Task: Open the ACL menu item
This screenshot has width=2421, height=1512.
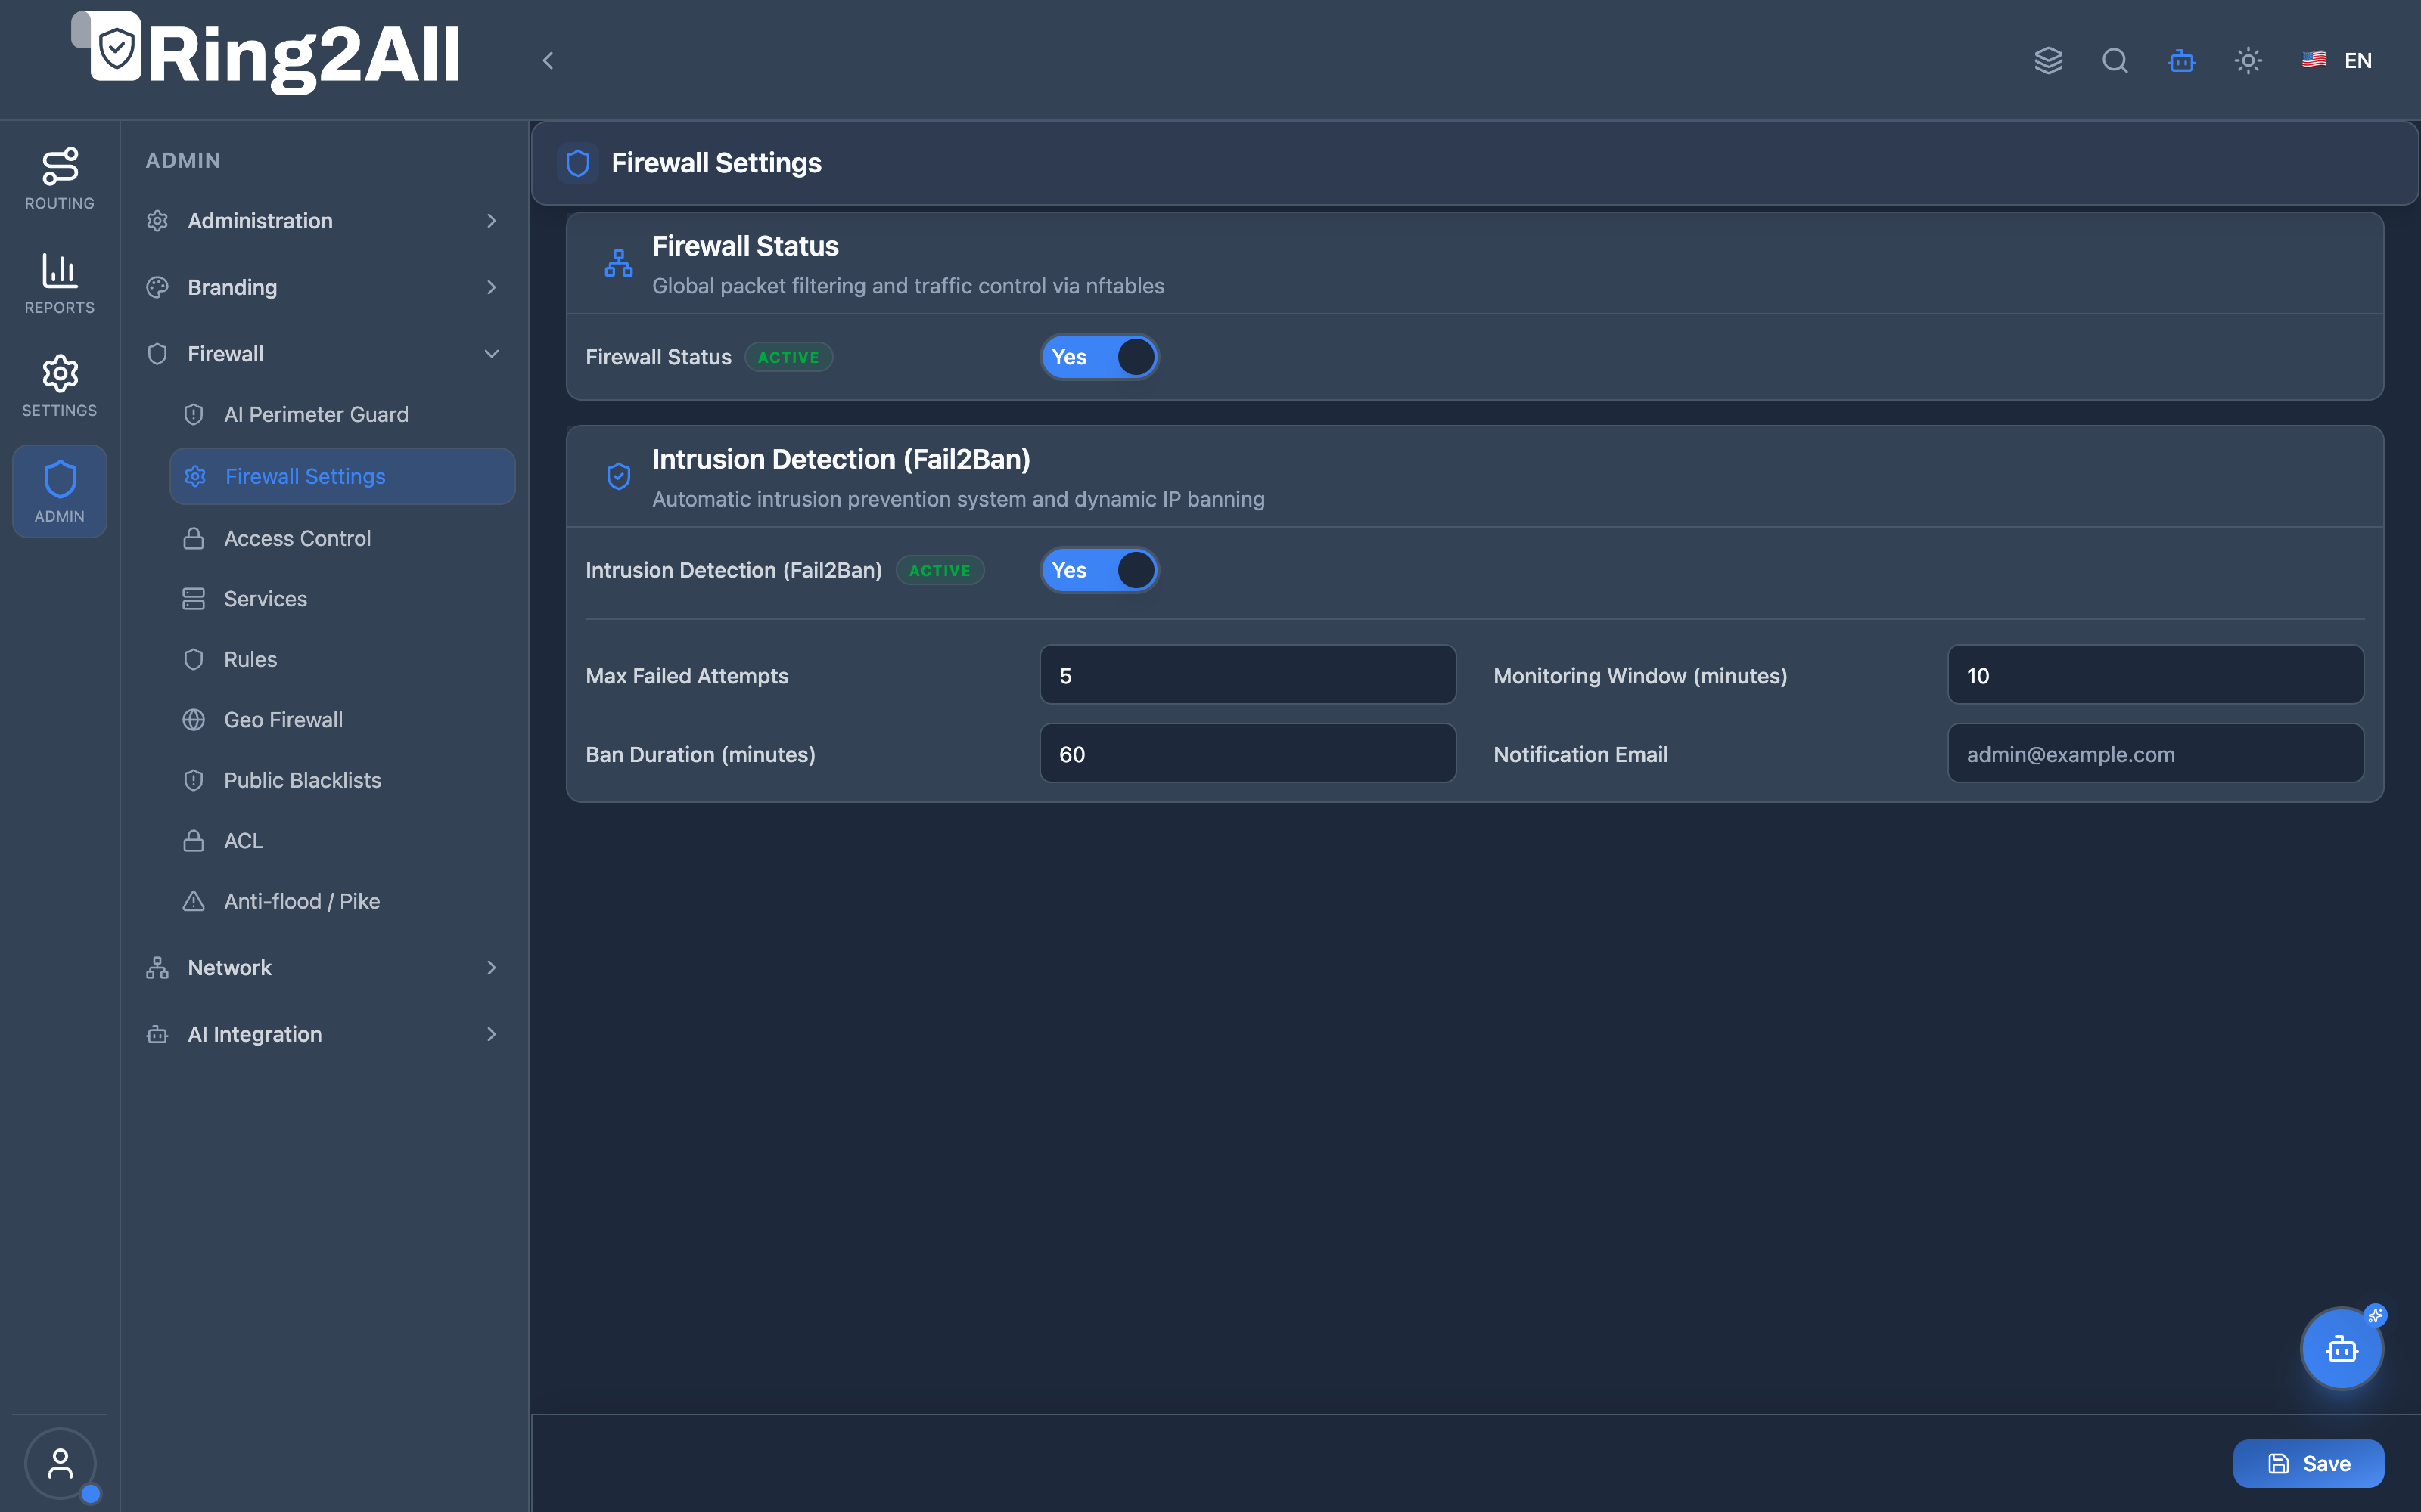Action: [x=342, y=841]
